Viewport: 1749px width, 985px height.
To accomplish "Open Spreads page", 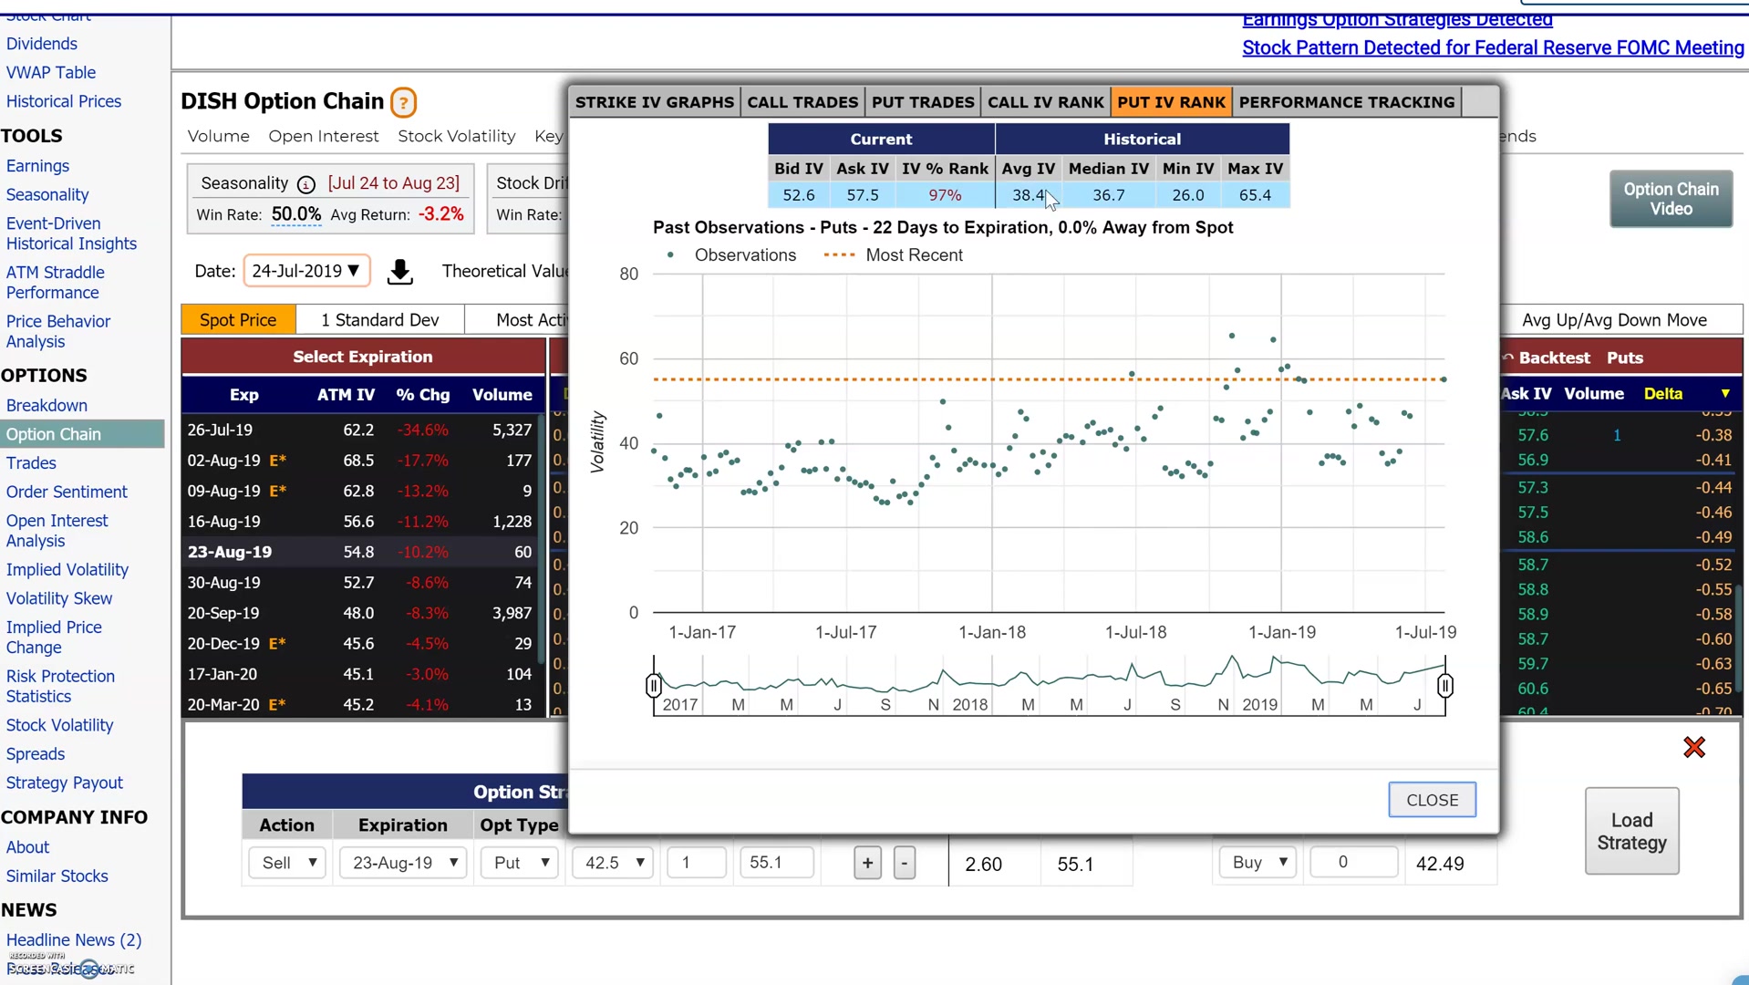I will (x=36, y=755).
